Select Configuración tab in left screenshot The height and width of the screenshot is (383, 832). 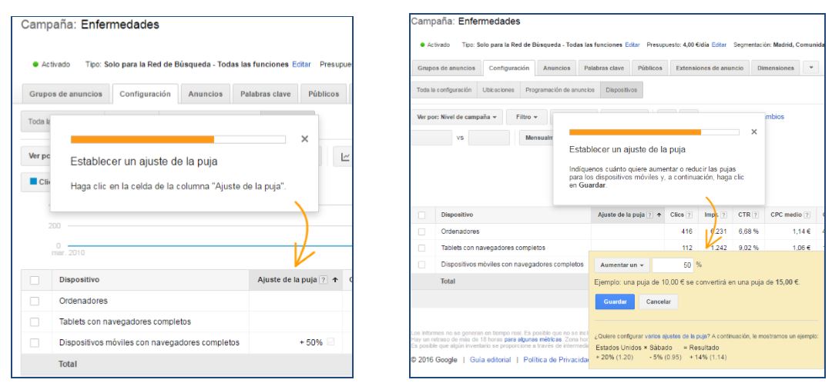pos(145,94)
